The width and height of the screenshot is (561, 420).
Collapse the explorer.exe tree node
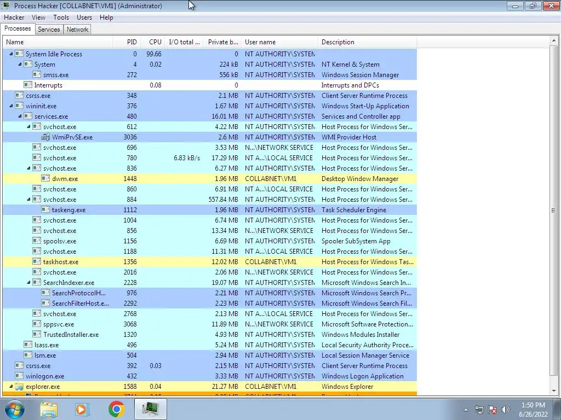pyautogui.click(x=11, y=387)
